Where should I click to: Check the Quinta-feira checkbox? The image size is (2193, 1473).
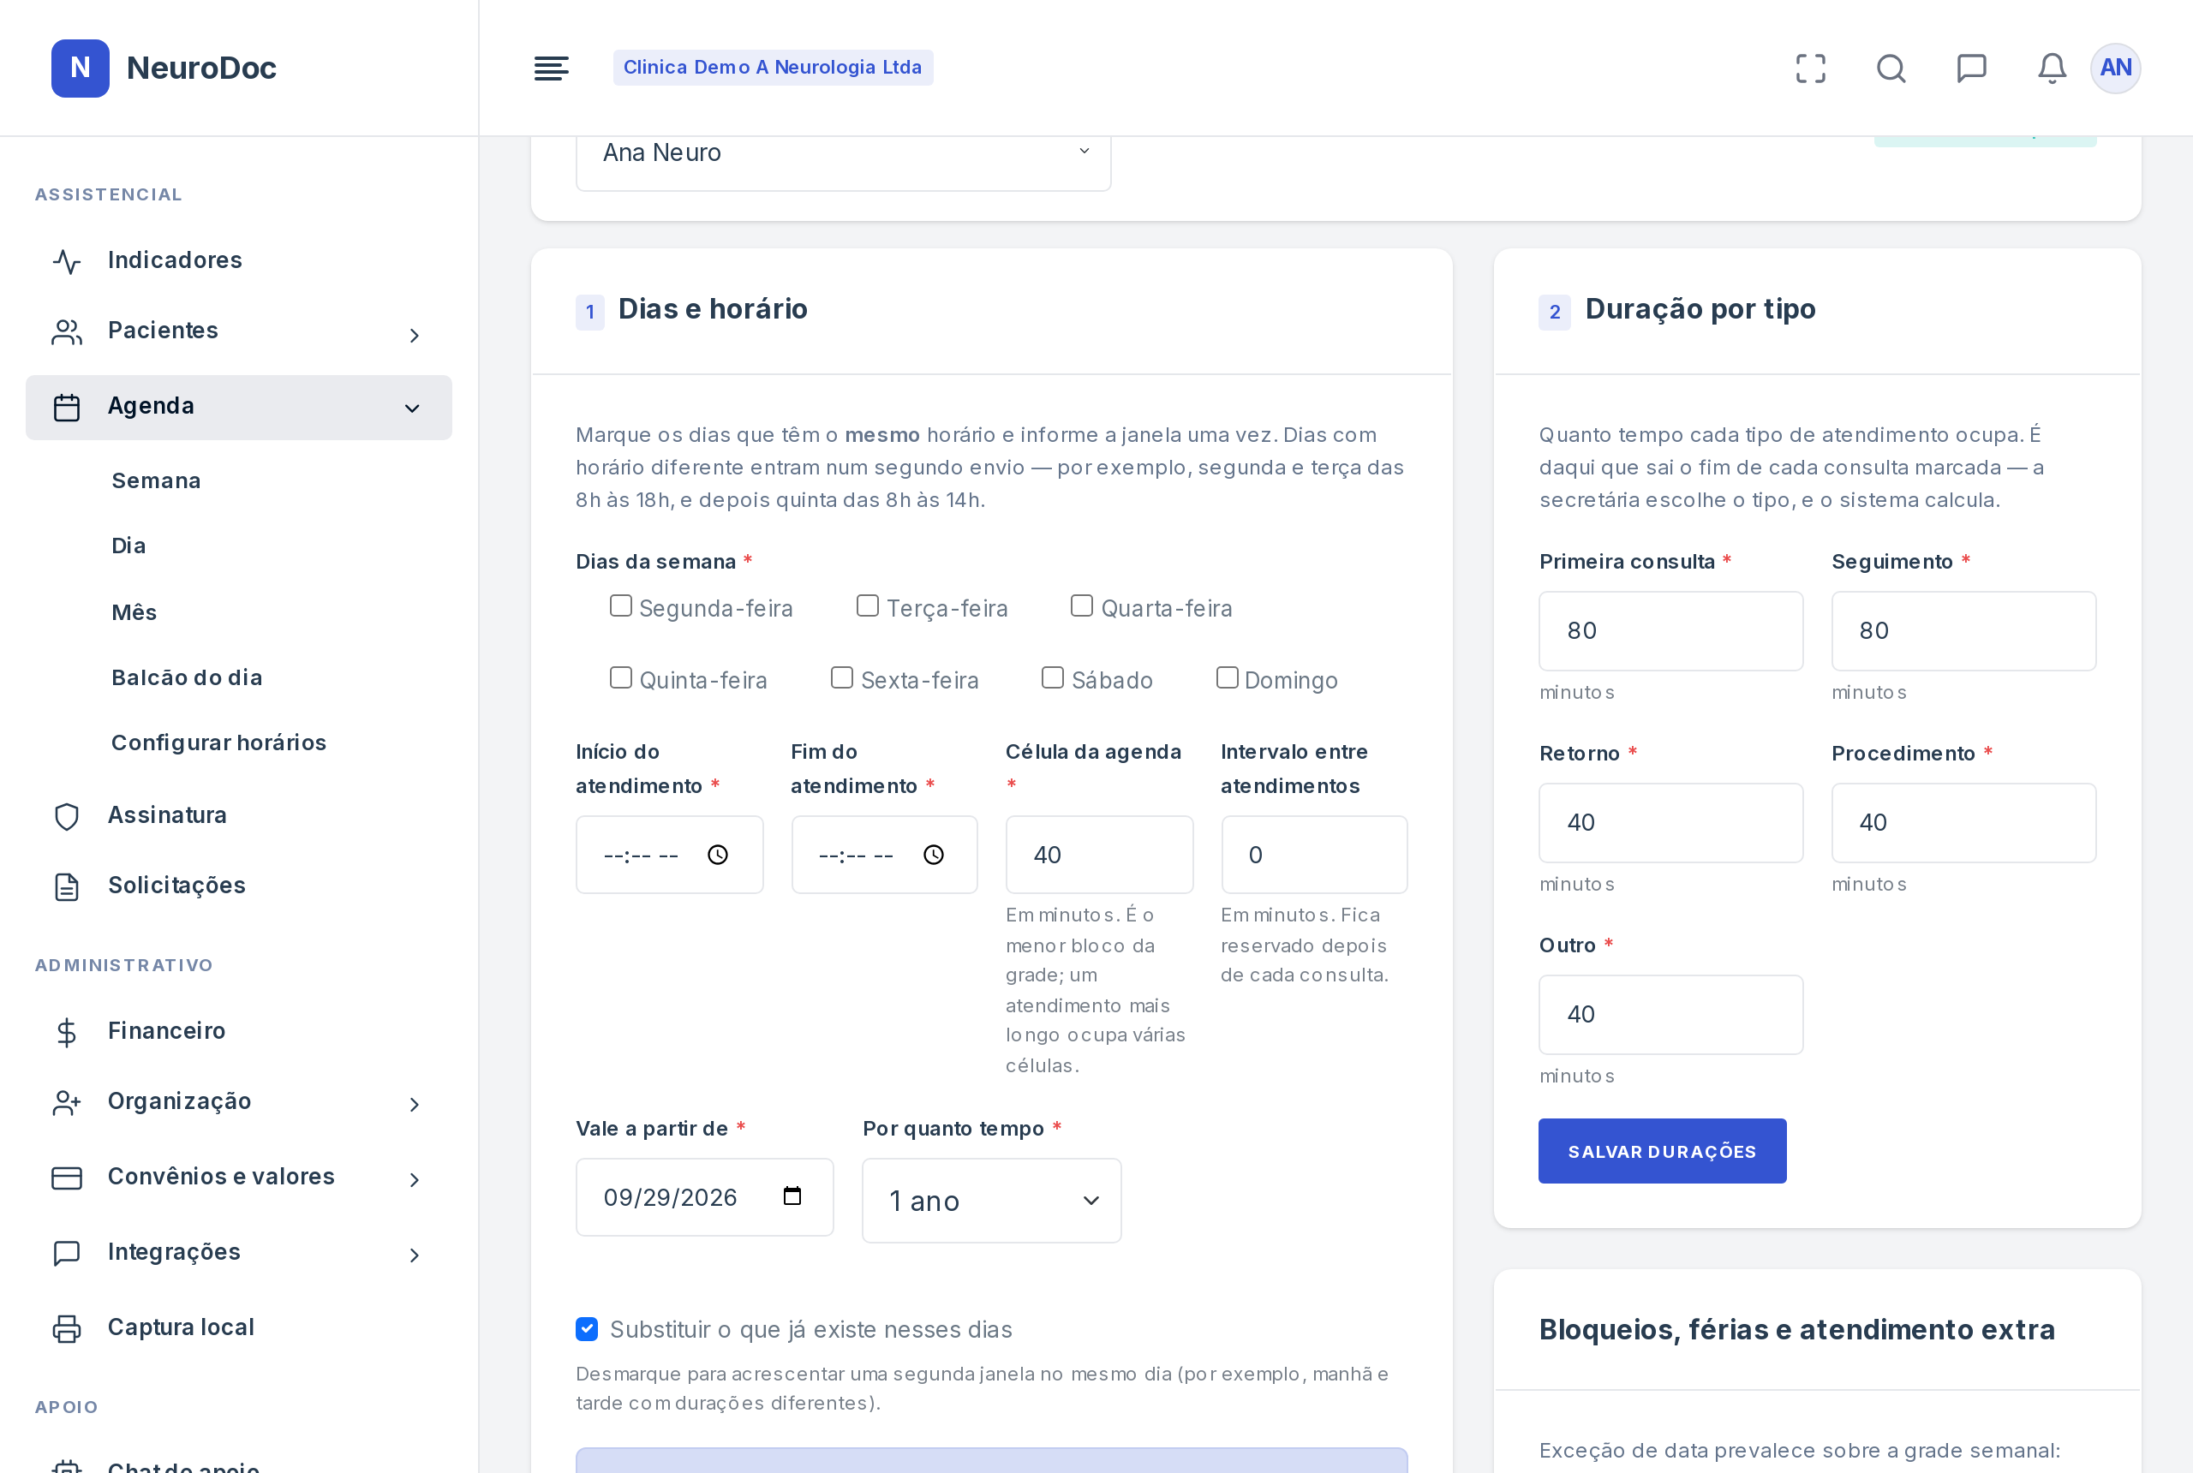click(620, 677)
